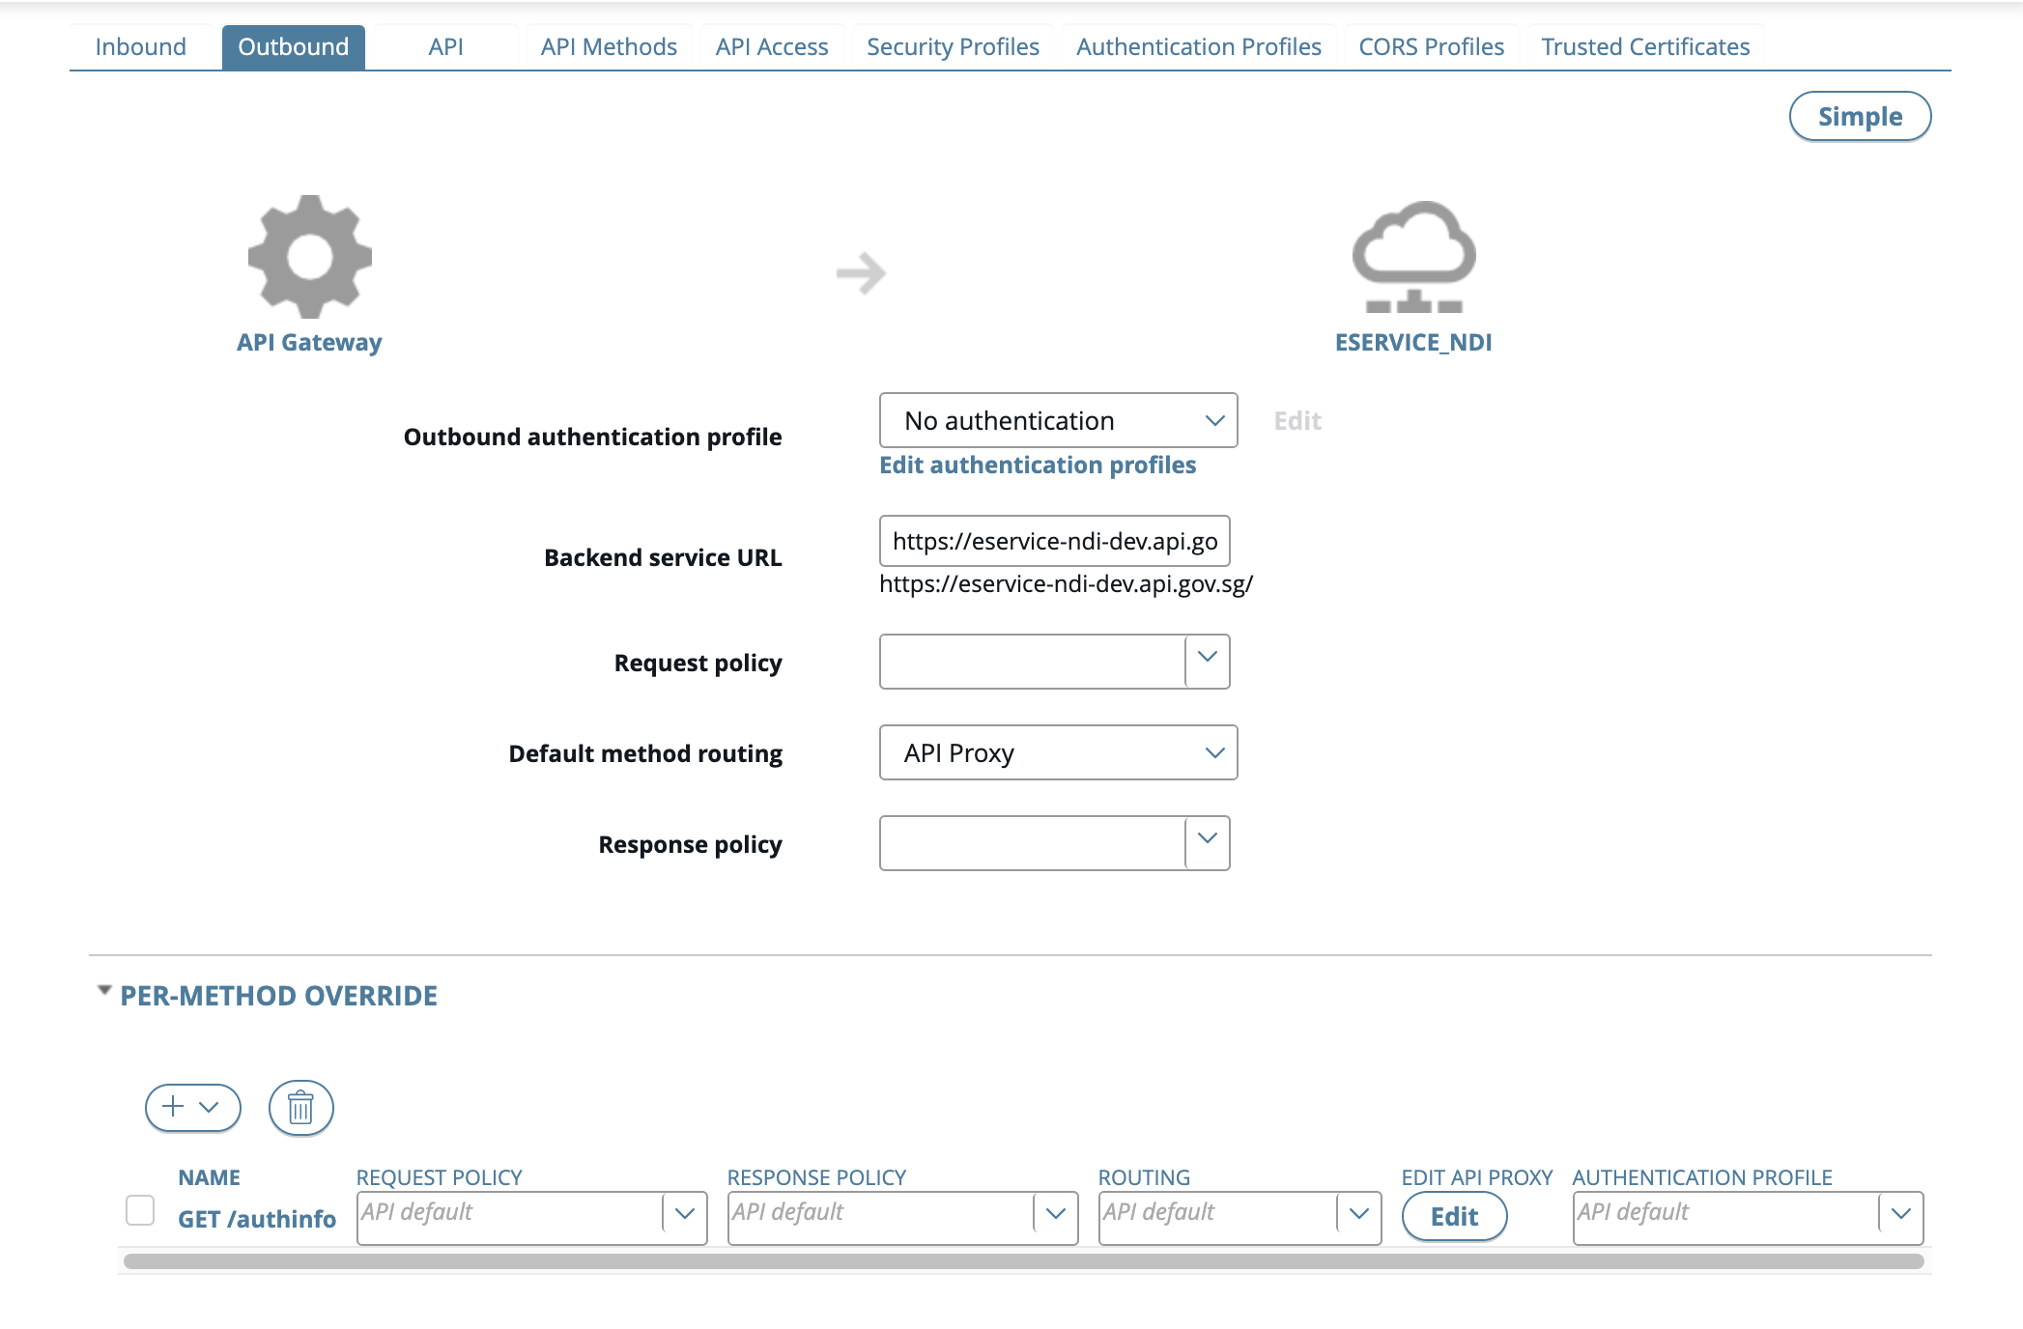Click the Response policy text field

(1032, 843)
